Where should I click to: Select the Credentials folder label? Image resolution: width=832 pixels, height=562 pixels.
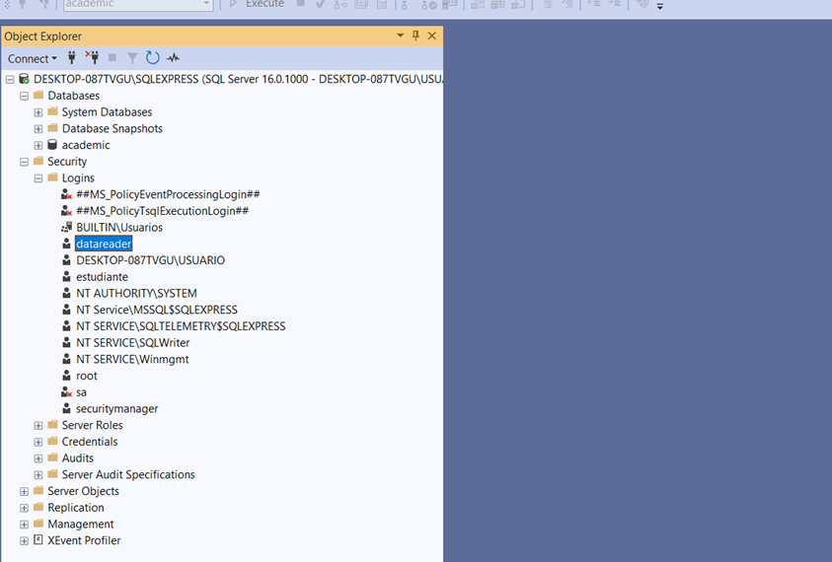pos(90,442)
